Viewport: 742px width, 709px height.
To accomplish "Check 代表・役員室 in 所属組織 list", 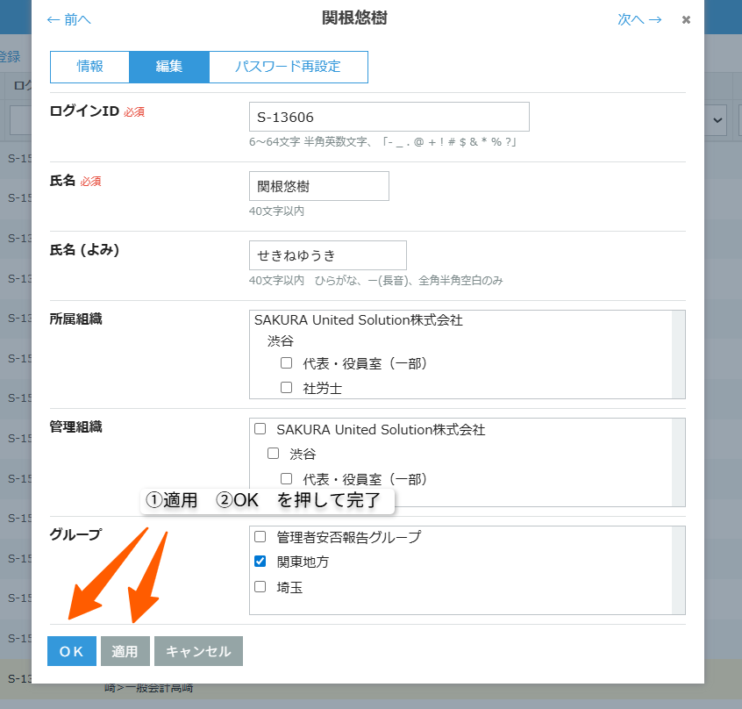I will [286, 363].
